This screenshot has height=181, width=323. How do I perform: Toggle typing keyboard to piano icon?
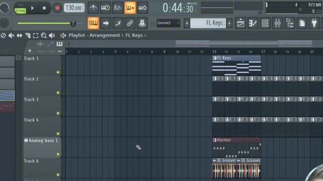coord(93,23)
